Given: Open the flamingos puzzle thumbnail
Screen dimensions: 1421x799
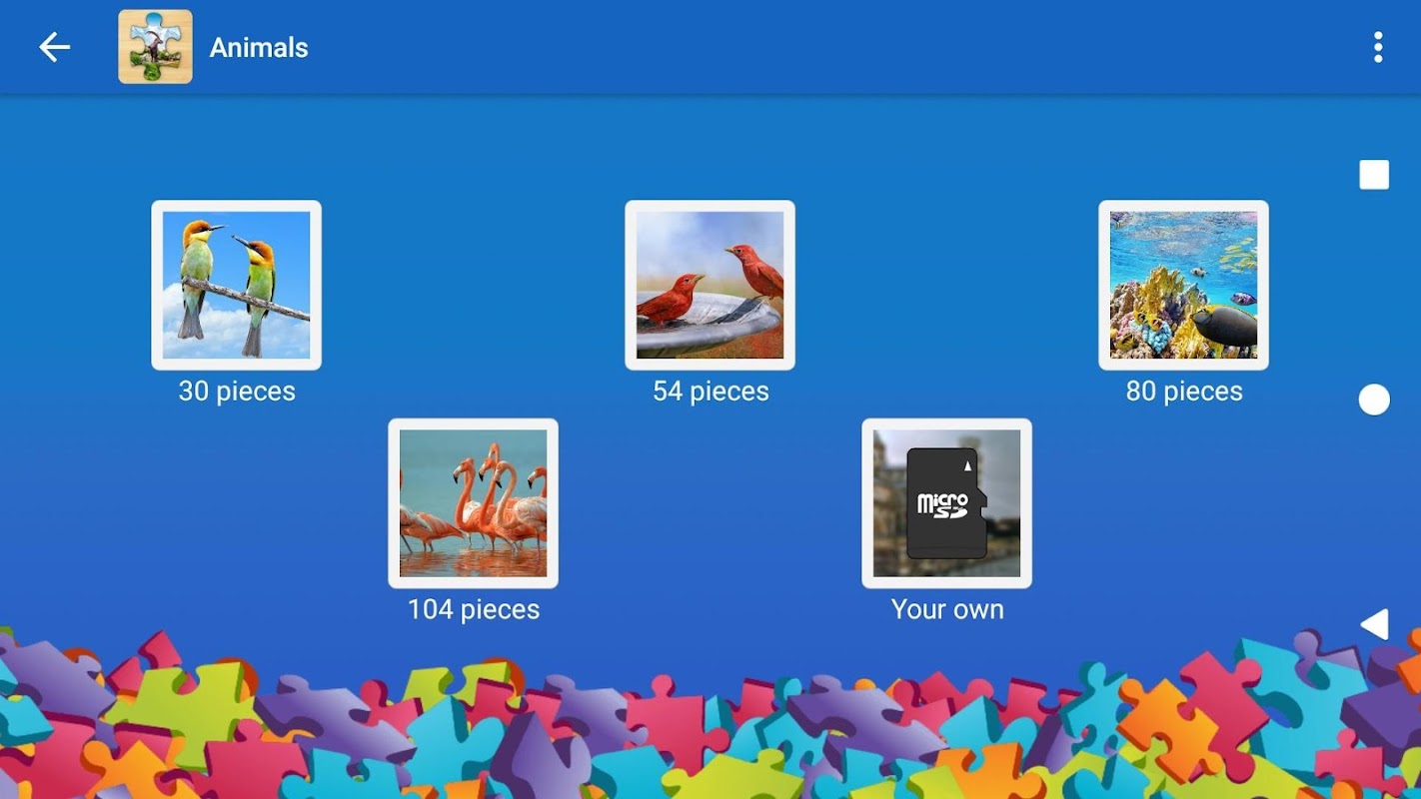Looking at the screenshot, I should [x=474, y=503].
